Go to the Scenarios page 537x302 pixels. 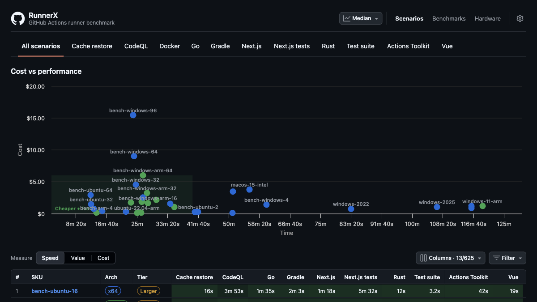(x=409, y=18)
